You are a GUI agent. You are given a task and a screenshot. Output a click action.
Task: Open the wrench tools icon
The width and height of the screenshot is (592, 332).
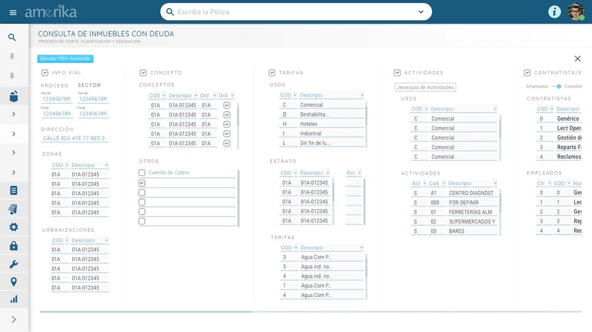pyautogui.click(x=14, y=264)
